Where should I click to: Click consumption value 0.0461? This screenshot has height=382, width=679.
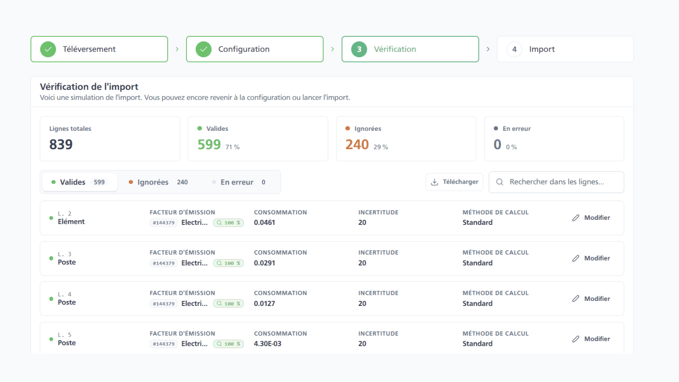tap(265, 222)
